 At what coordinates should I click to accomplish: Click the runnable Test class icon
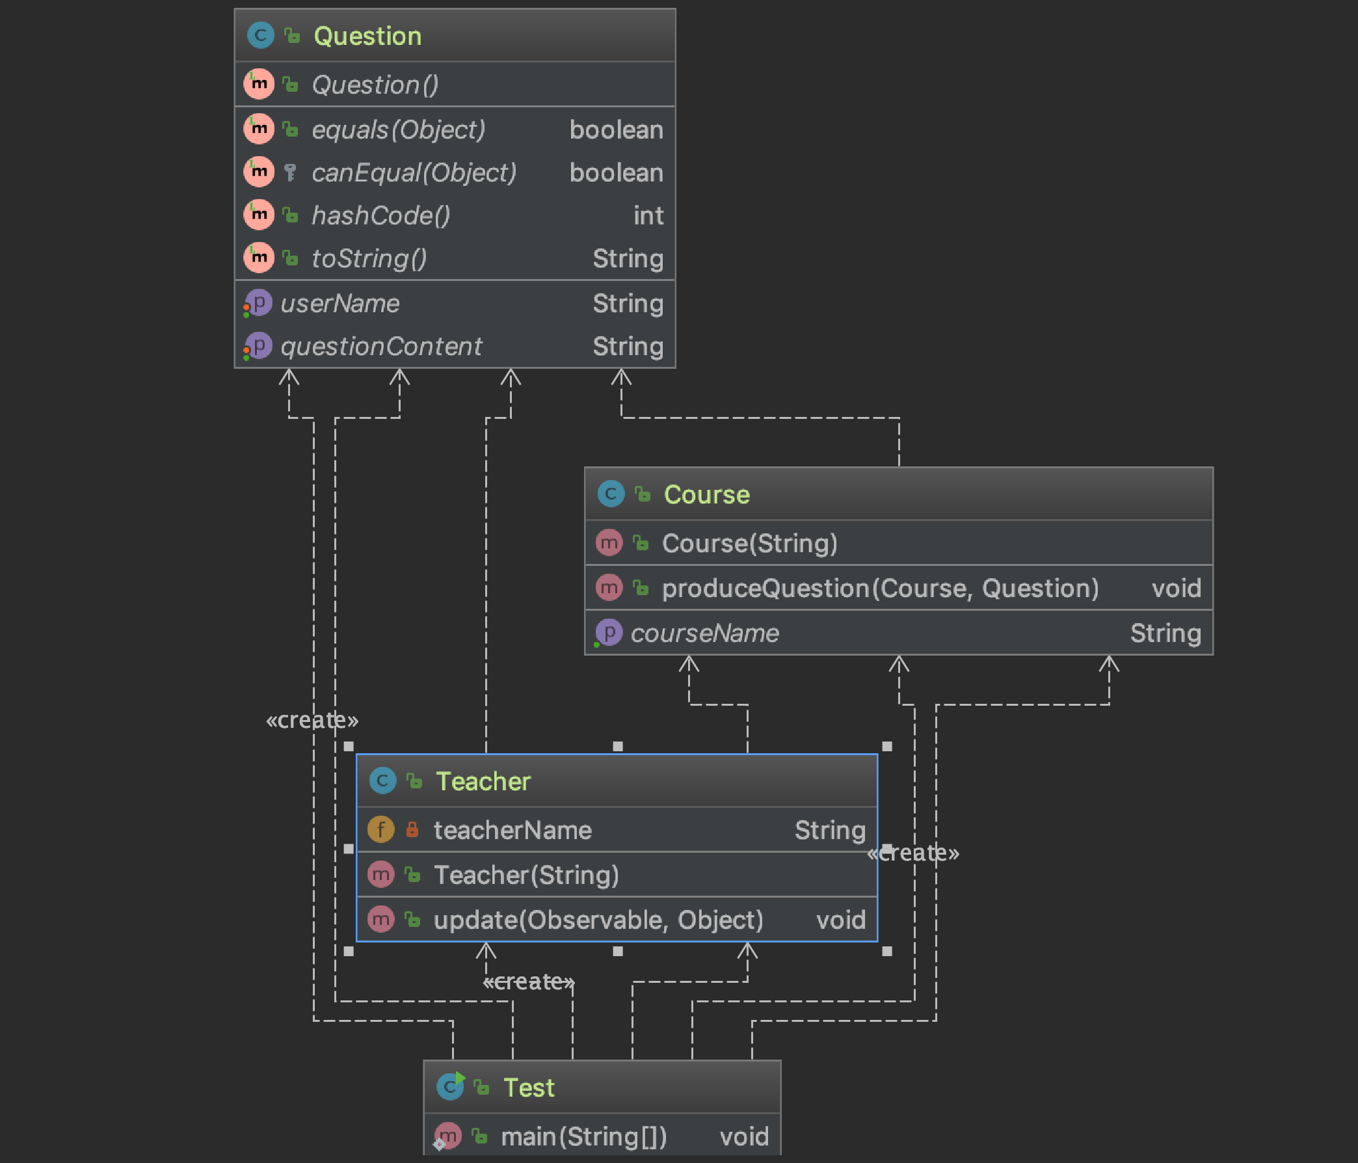click(x=450, y=1087)
